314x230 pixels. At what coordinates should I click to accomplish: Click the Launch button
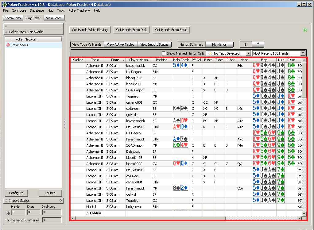[x=50, y=193]
